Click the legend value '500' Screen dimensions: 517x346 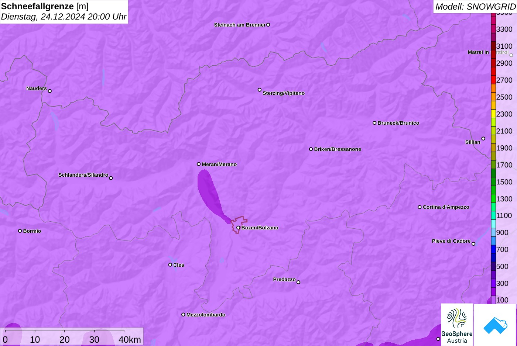[502, 266]
